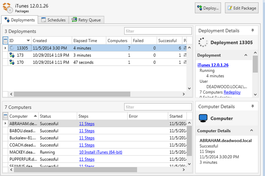
Task: Open COACH's 11 Steps link
Action: (x=87, y=145)
